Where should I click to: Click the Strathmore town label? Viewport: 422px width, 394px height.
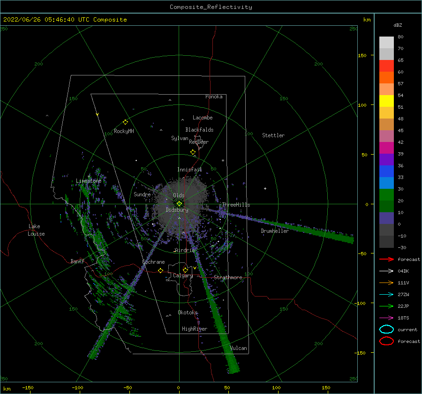(x=228, y=277)
